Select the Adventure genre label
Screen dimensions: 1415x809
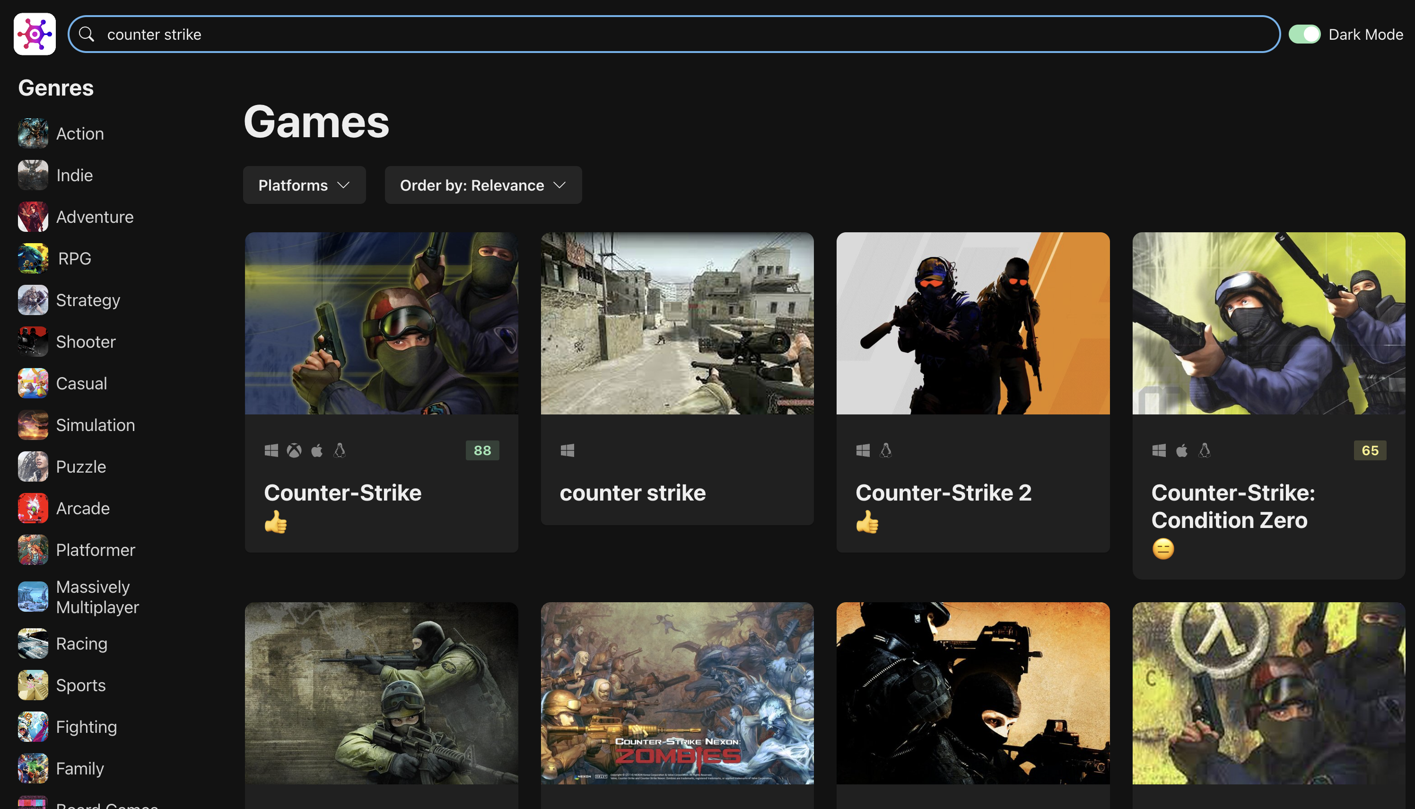[x=95, y=217]
